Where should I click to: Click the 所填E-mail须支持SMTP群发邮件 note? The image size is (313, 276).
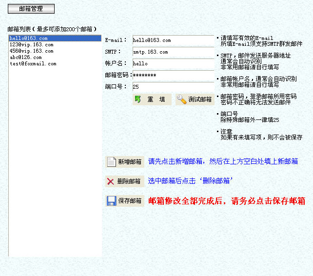(261, 44)
